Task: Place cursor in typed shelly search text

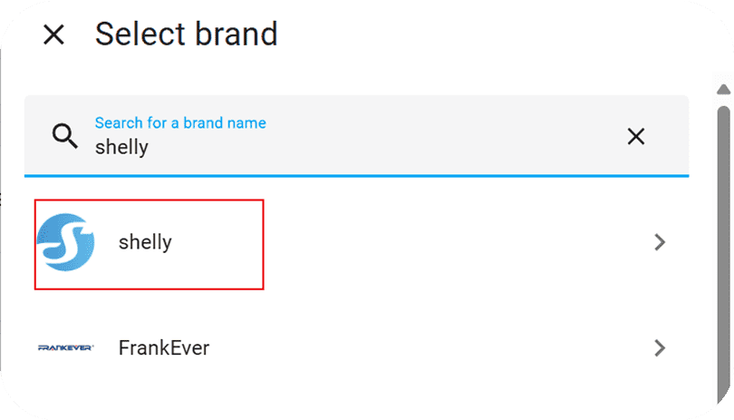Action: 121,147
